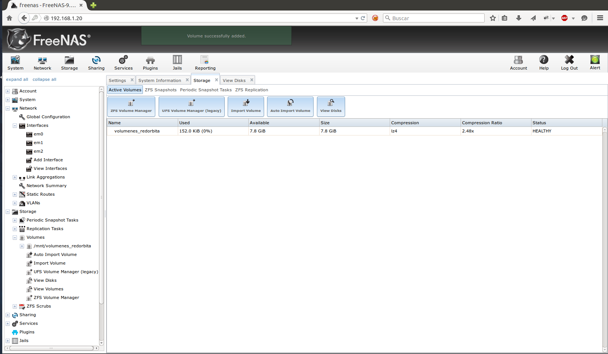
Task: Select the ZFS Snapshots sub-tab
Action: tap(161, 90)
